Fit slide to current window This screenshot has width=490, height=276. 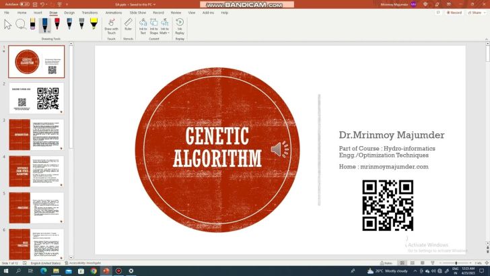(x=487, y=263)
